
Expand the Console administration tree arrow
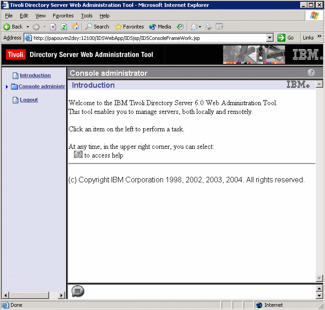pos(6,87)
